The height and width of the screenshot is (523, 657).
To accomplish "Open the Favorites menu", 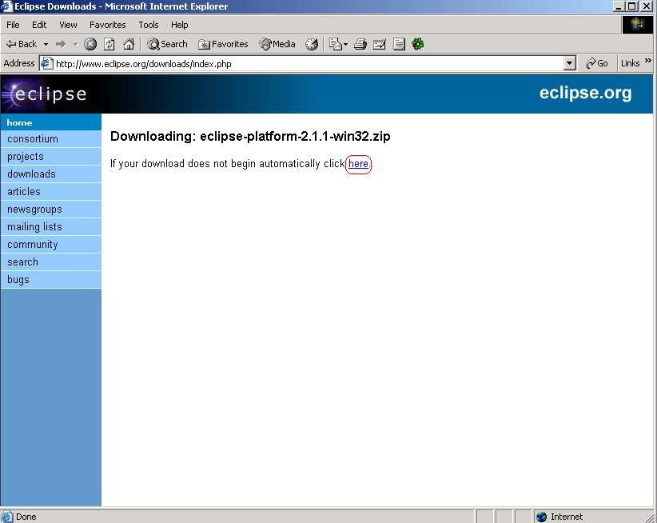I will 108,25.
